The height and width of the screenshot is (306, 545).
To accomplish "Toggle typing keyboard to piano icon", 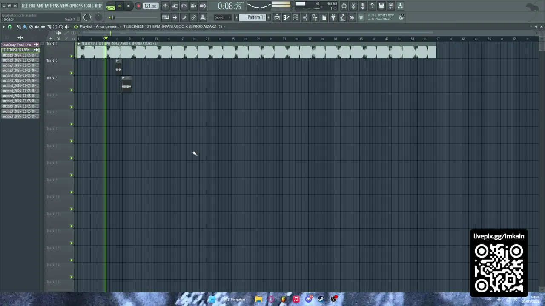I will (x=165, y=17).
